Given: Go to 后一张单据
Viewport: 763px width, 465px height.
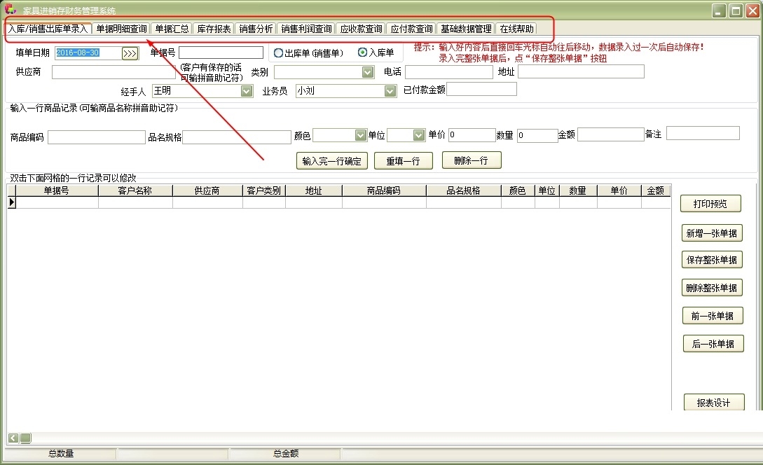Looking at the screenshot, I should [x=713, y=344].
